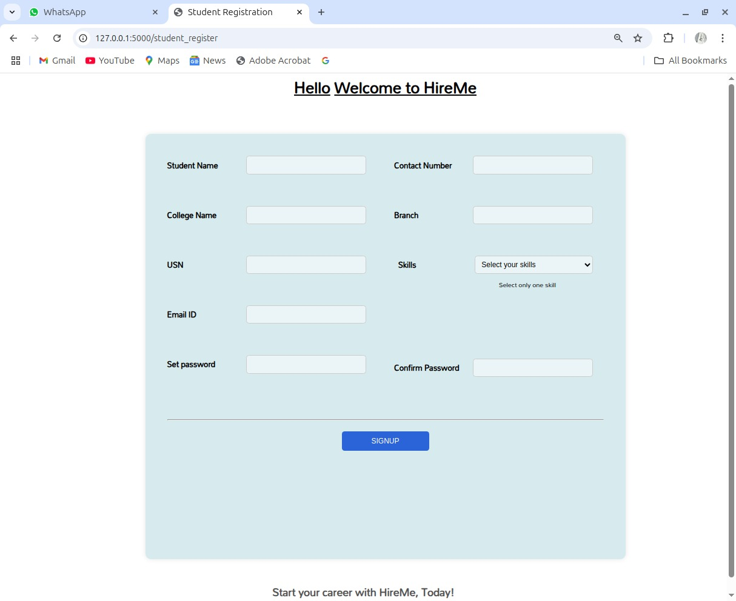Open the YouTube bookmark

pos(110,61)
